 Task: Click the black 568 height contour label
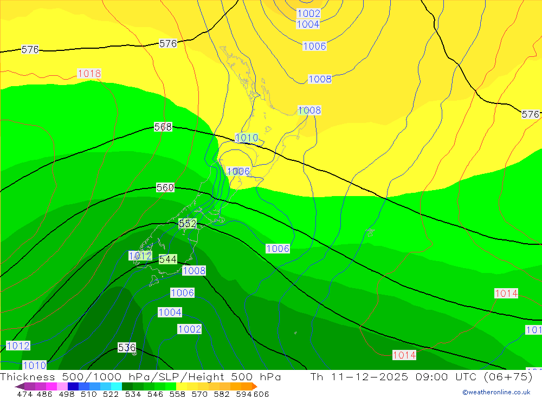pos(163,127)
